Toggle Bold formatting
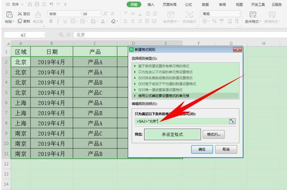Screen dimensions: 287x190 coord(51,21)
